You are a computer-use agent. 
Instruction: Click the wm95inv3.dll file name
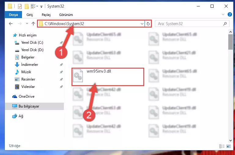pyautogui.click(x=99, y=71)
